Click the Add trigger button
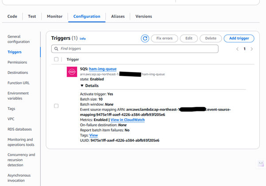Image resolution: width=266 pixels, height=186 pixels. (x=239, y=38)
